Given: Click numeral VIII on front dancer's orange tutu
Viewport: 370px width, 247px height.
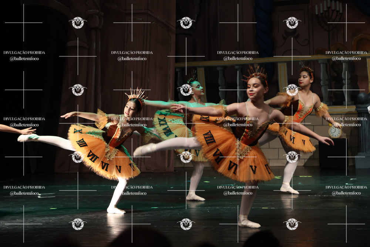Looking at the screenshot, I should 209,137.
